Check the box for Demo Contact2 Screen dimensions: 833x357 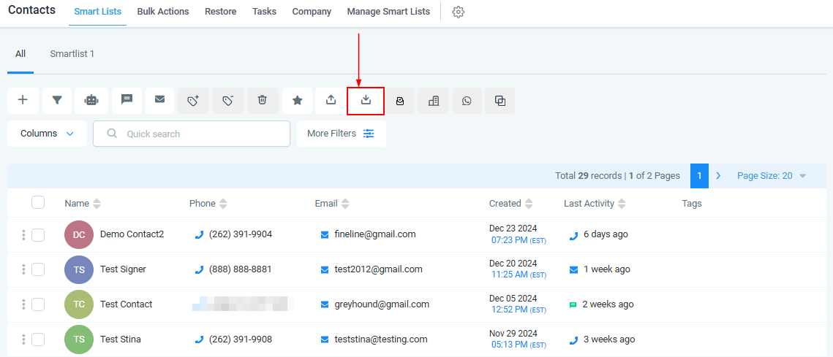coord(38,235)
